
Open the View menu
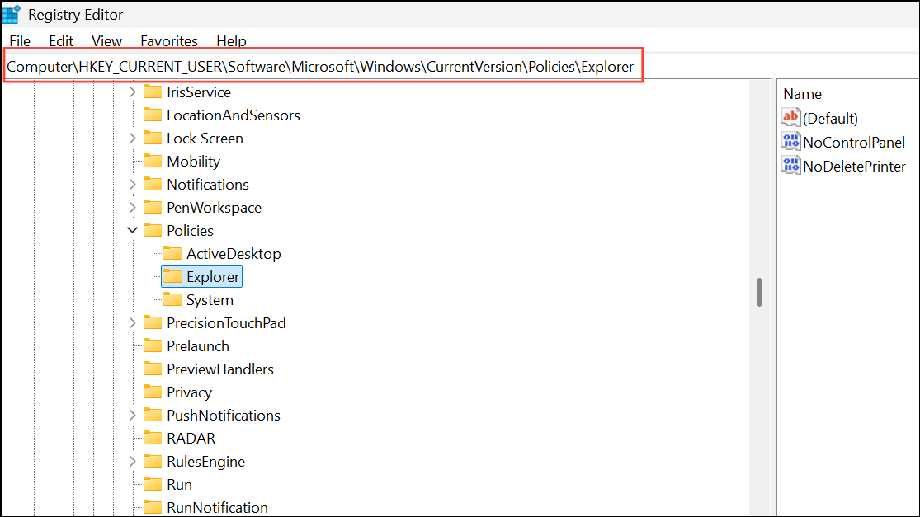[106, 41]
